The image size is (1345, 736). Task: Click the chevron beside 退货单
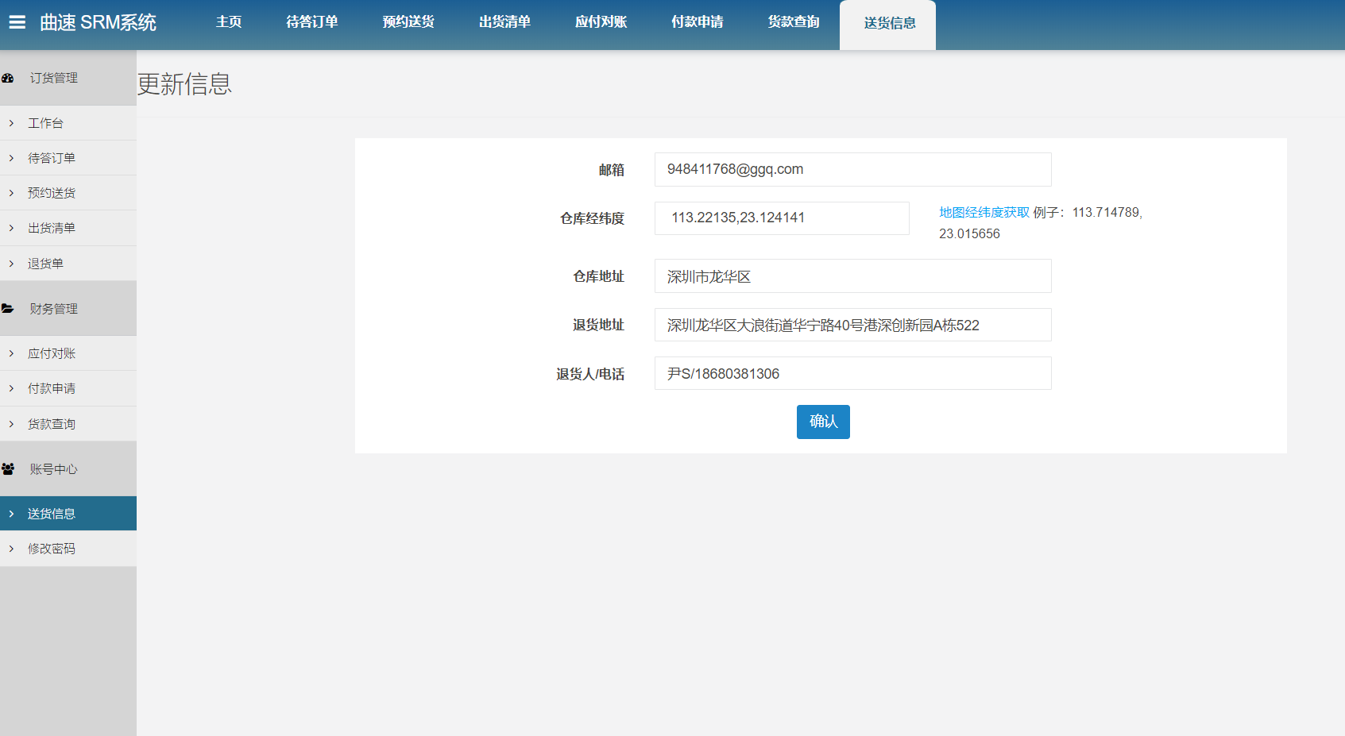click(x=11, y=264)
